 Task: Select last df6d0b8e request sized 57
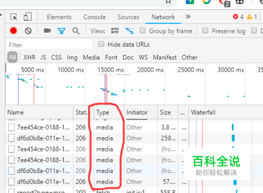(x=134, y=181)
